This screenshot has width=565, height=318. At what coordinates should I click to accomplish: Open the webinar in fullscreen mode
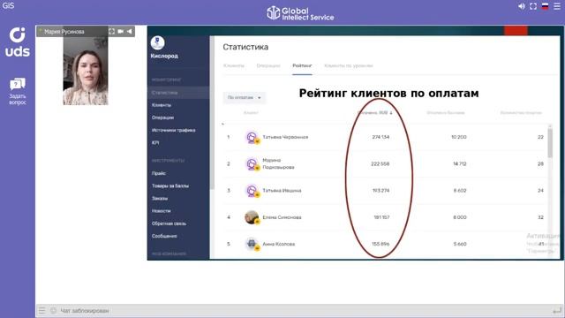(x=533, y=6)
